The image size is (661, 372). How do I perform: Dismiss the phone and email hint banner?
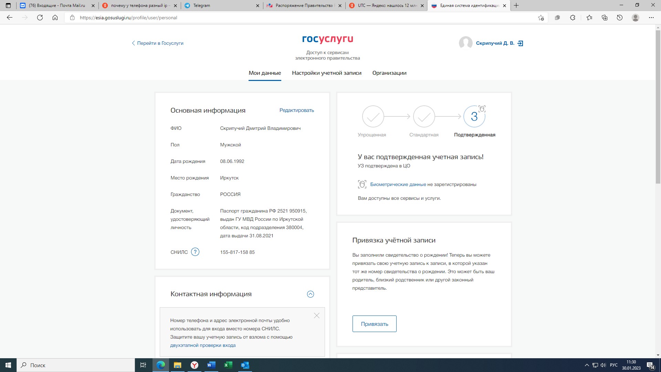316,316
